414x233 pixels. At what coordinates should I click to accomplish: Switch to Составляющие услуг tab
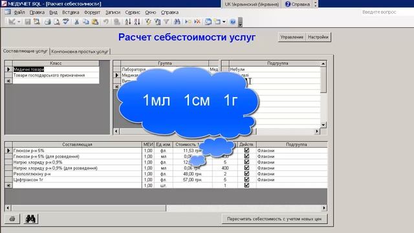point(25,51)
